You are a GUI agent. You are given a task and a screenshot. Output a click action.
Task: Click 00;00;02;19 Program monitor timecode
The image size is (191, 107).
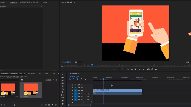tap(67, 62)
